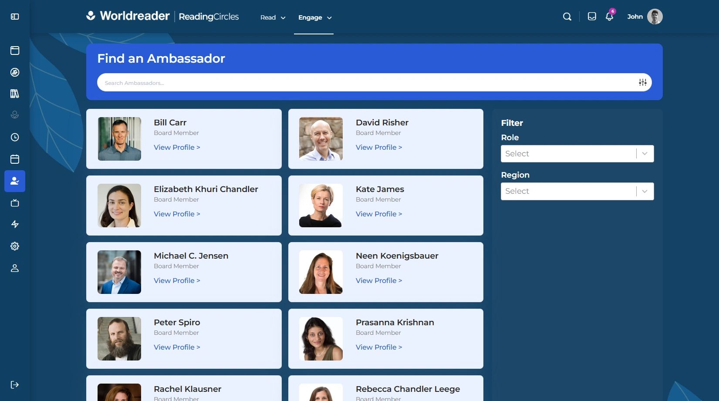Open the library books icon in sidebar

(15, 94)
